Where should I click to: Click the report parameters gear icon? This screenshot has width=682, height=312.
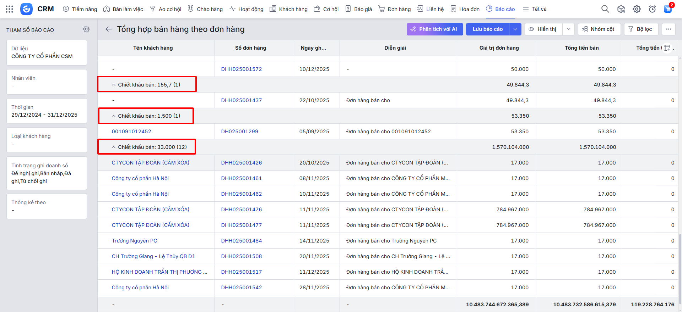pyautogui.click(x=86, y=29)
